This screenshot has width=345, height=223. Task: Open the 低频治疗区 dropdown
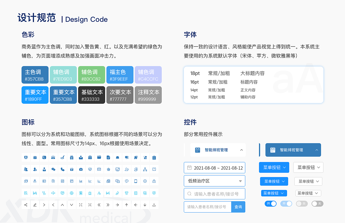[x=214, y=181]
